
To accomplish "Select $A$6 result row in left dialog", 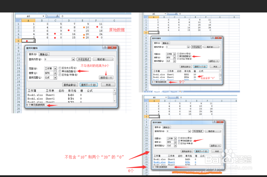I will (70, 95).
